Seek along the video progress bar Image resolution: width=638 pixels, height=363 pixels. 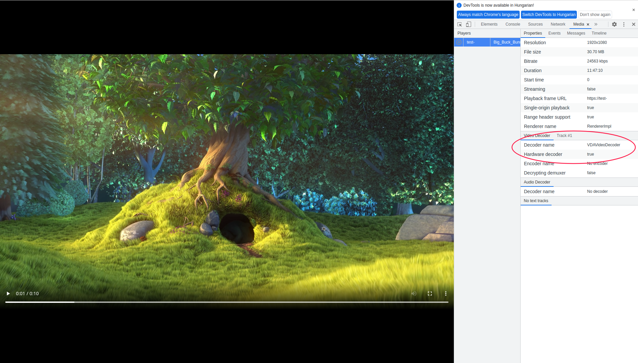pyautogui.click(x=227, y=302)
